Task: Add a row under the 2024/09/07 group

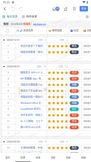Action: pos(8,133)
